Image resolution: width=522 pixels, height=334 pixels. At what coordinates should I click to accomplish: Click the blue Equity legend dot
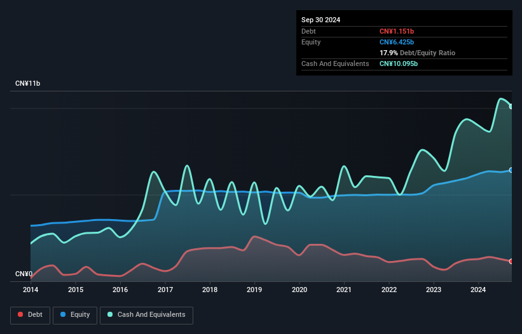(63, 314)
